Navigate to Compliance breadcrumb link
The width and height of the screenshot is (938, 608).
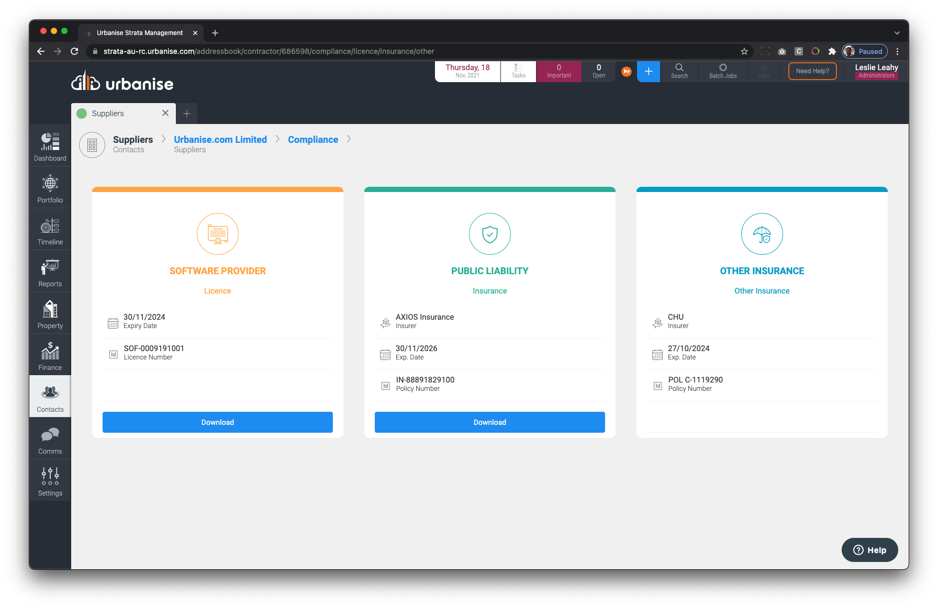pos(313,140)
